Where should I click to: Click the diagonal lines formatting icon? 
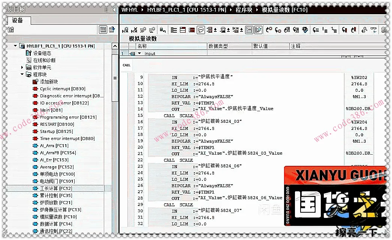(334, 30)
